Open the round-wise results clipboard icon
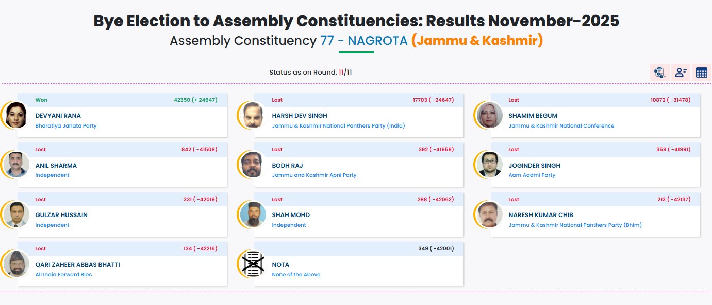Viewport: 712px width, 305px height. point(659,73)
